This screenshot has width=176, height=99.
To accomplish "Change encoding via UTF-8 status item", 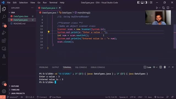I will click(133, 97).
